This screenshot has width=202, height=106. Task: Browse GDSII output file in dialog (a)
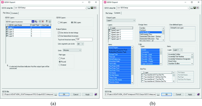56,95
